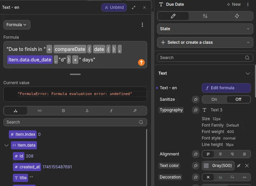
Task: Click the New button beside Due Date
Action: [x=234, y=4]
